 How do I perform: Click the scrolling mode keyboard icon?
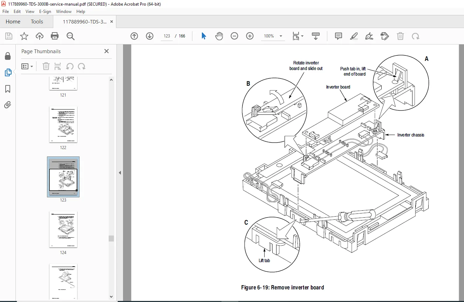[x=316, y=36]
